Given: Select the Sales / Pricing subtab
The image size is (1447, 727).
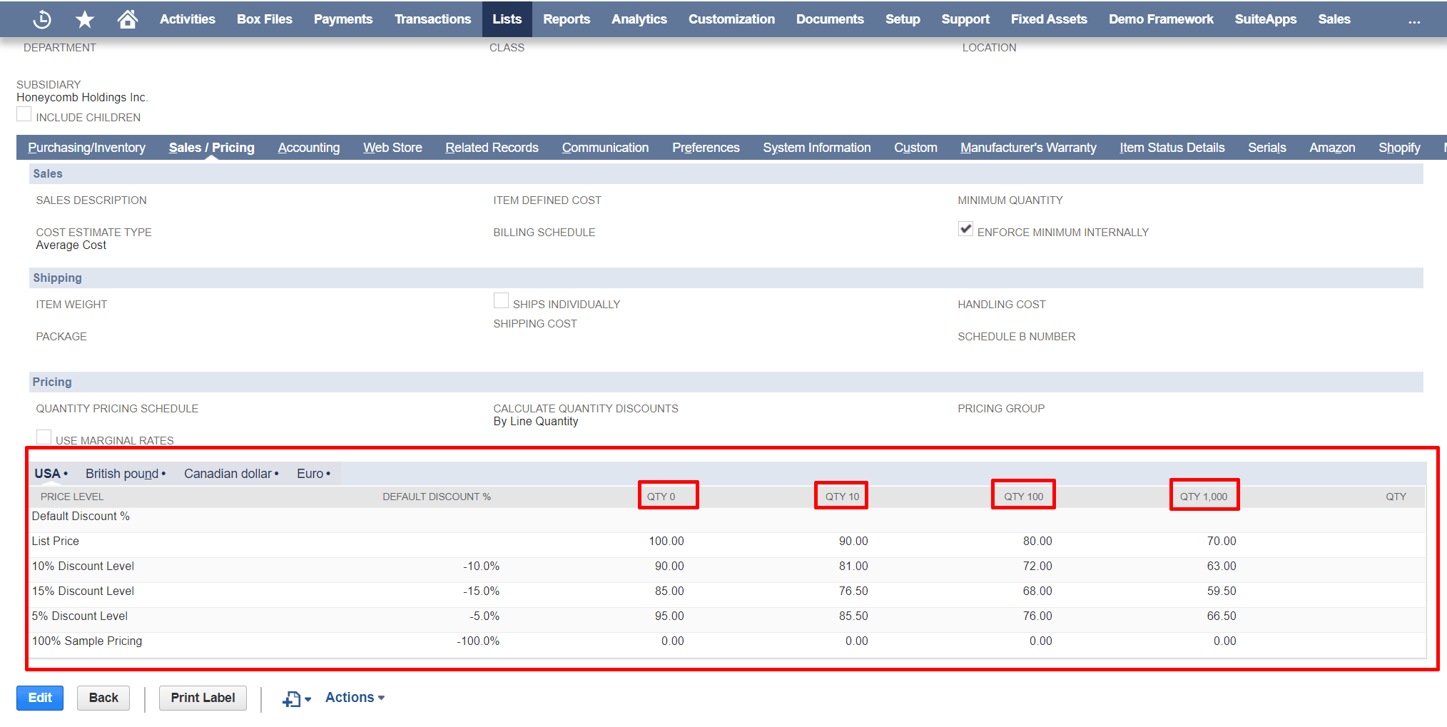Looking at the screenshot, I should pyautogui.click(x=211, y=148).
